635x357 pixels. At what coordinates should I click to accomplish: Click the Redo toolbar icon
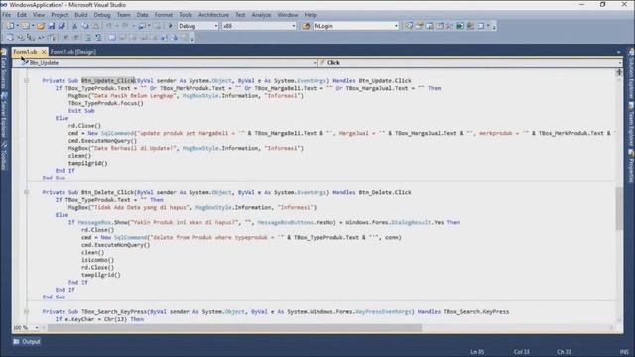click(x=125, y=26)
